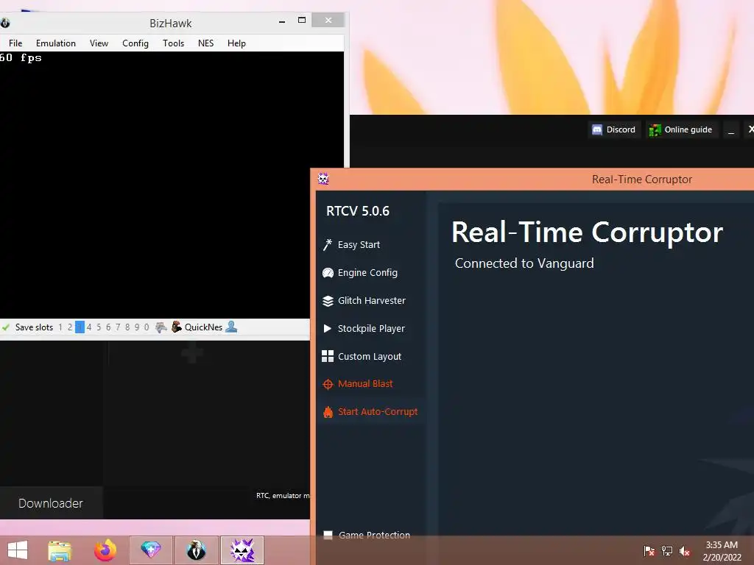Select save slot 4 in BizHawk

coord(89,327)
